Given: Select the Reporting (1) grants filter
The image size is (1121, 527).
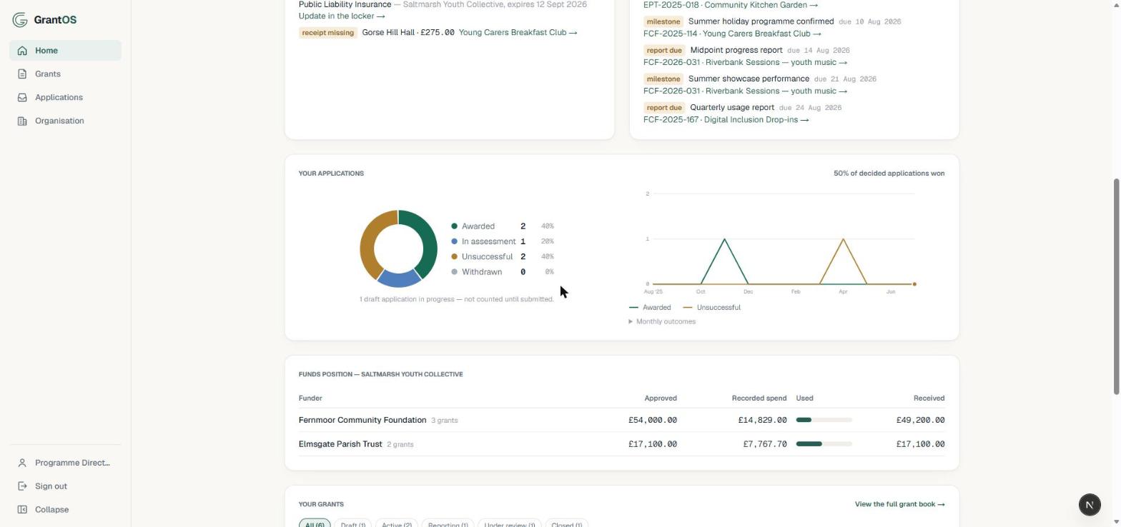Looking at the screenshot, I should [x=448, y=524].
